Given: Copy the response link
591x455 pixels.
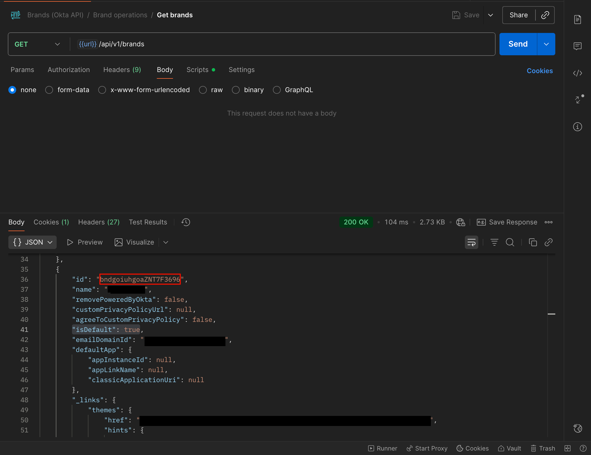Looking at the screenshot, I should click(x=548, y=242).
